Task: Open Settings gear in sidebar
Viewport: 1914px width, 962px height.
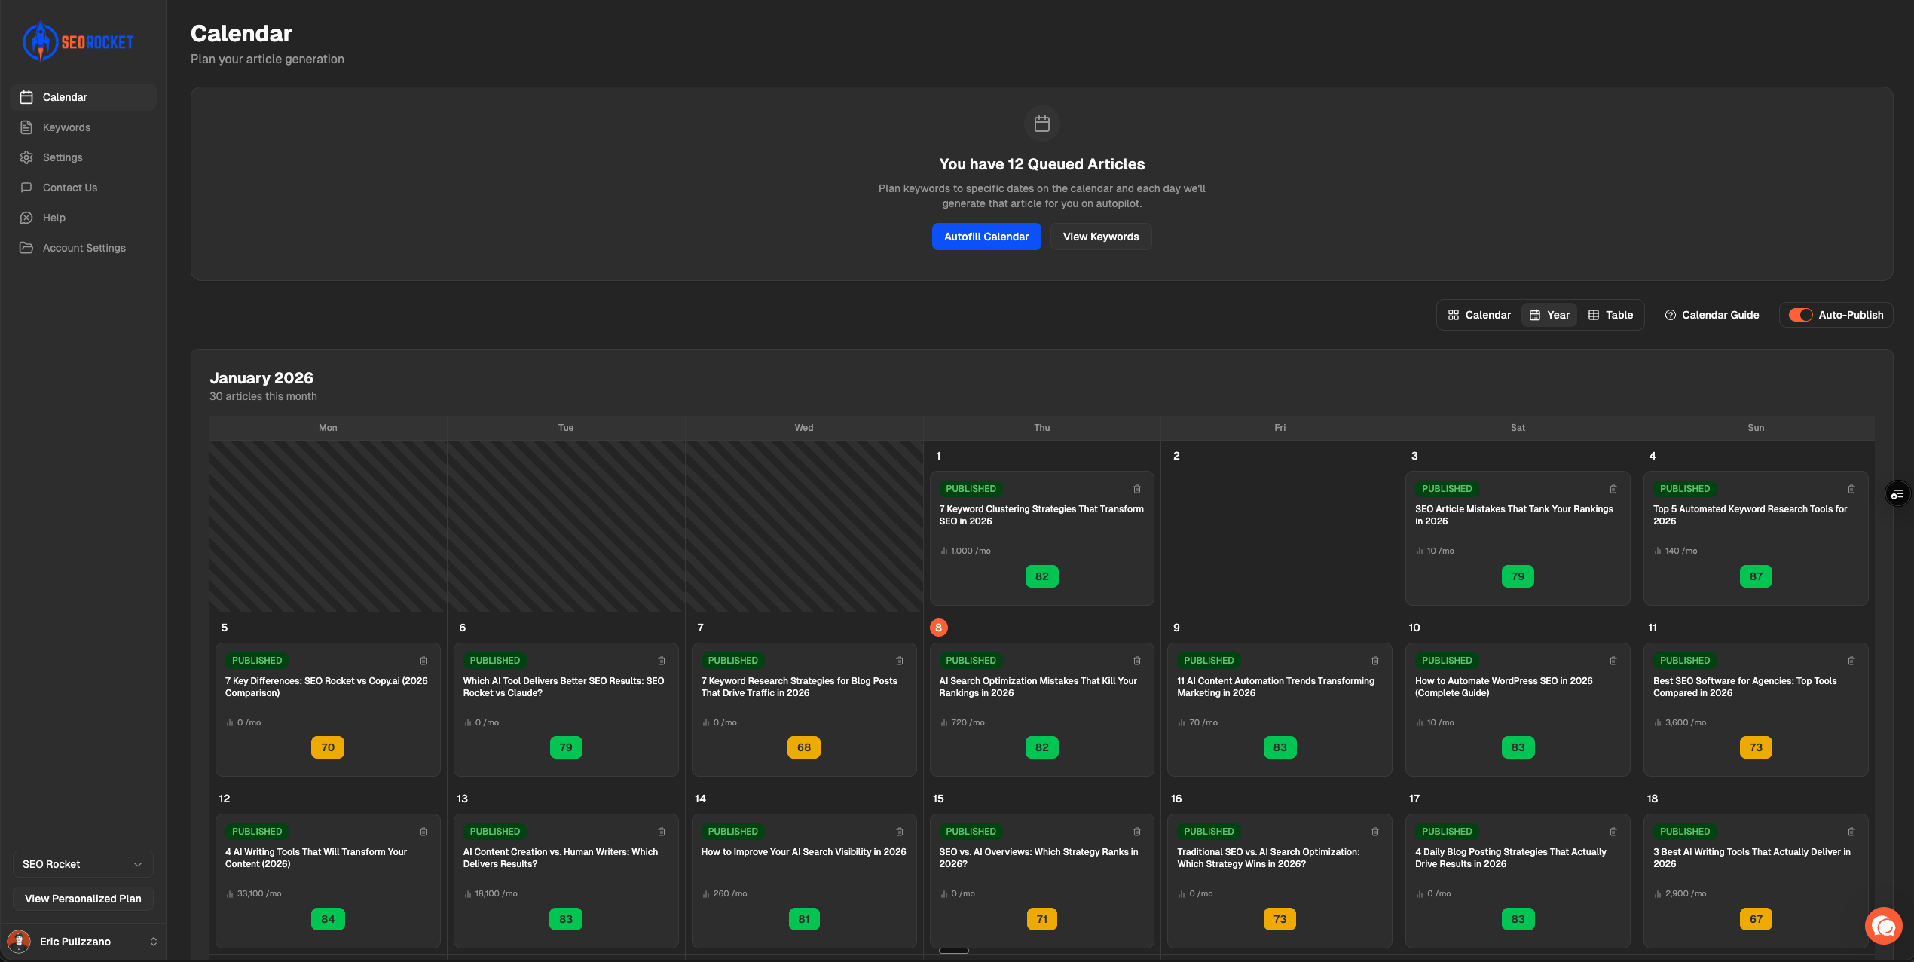Action: click(x=26, y=157)
